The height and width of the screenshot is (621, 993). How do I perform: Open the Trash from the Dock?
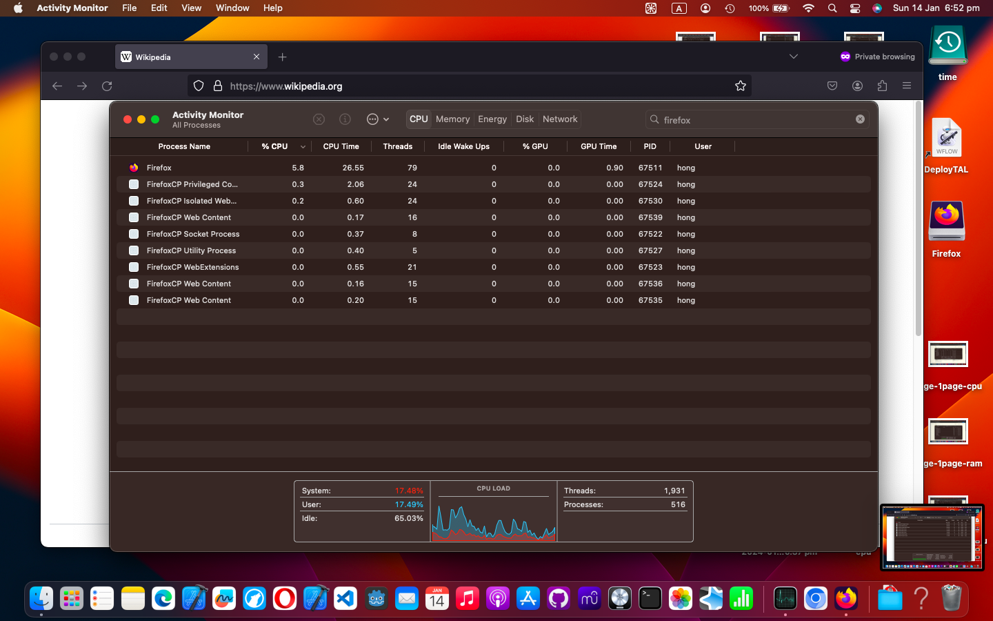point(953,598)
